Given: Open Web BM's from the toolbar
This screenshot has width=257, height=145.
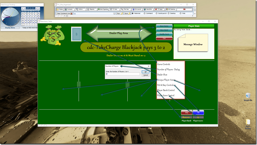Looking at the screenshot, I should 148,9.
